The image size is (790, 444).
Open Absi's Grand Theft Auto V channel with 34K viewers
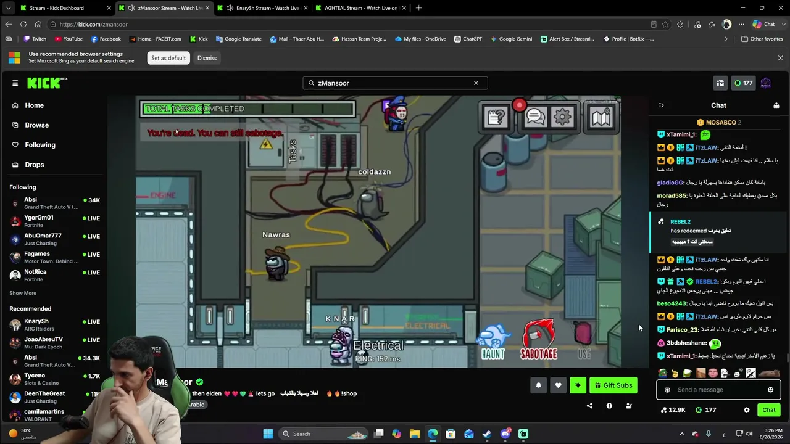(x=54, y=203)
